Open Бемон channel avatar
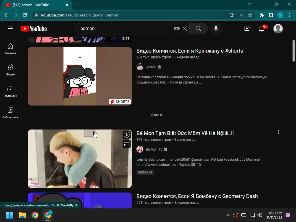This screenshot has height=222, width=296. (140, 67)
